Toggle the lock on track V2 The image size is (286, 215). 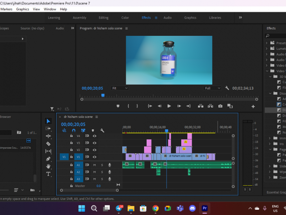click(x=71, y=150)
